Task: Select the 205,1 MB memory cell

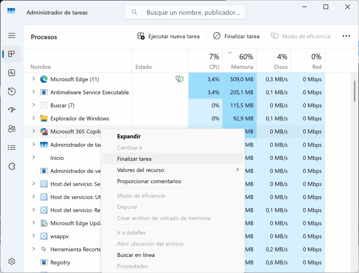Action: pyautogui.click(x=239, y=92)
